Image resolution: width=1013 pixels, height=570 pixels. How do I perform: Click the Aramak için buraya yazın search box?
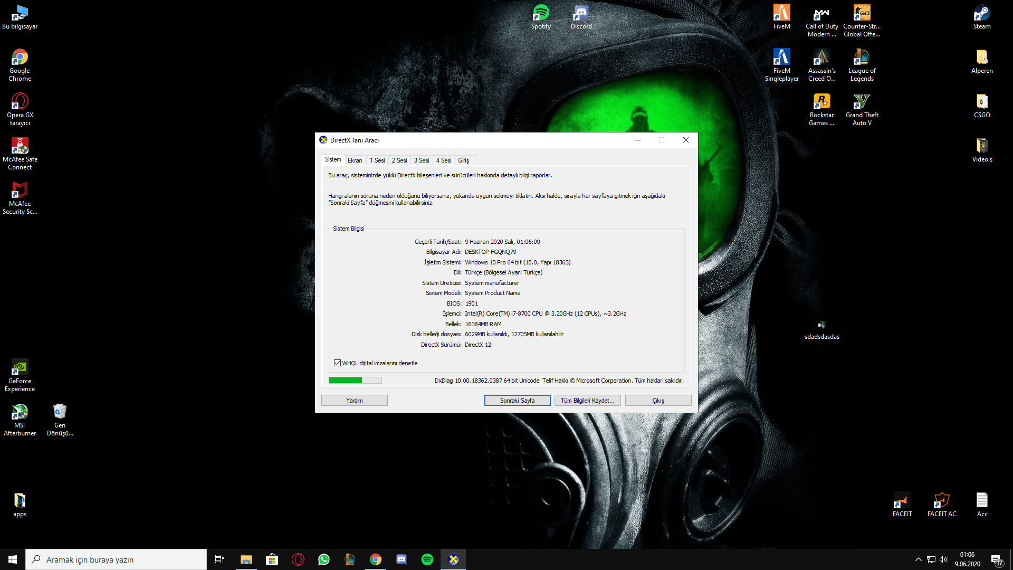pyautogui.click(x=116, y=559)
